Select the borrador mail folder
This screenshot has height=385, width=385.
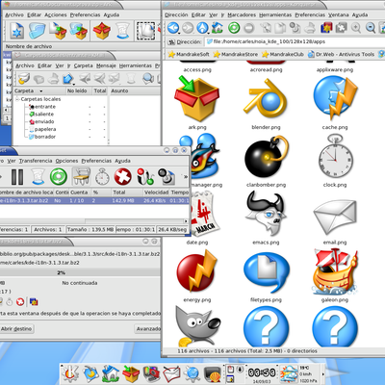pyautogui.click(x=42, y=137)
